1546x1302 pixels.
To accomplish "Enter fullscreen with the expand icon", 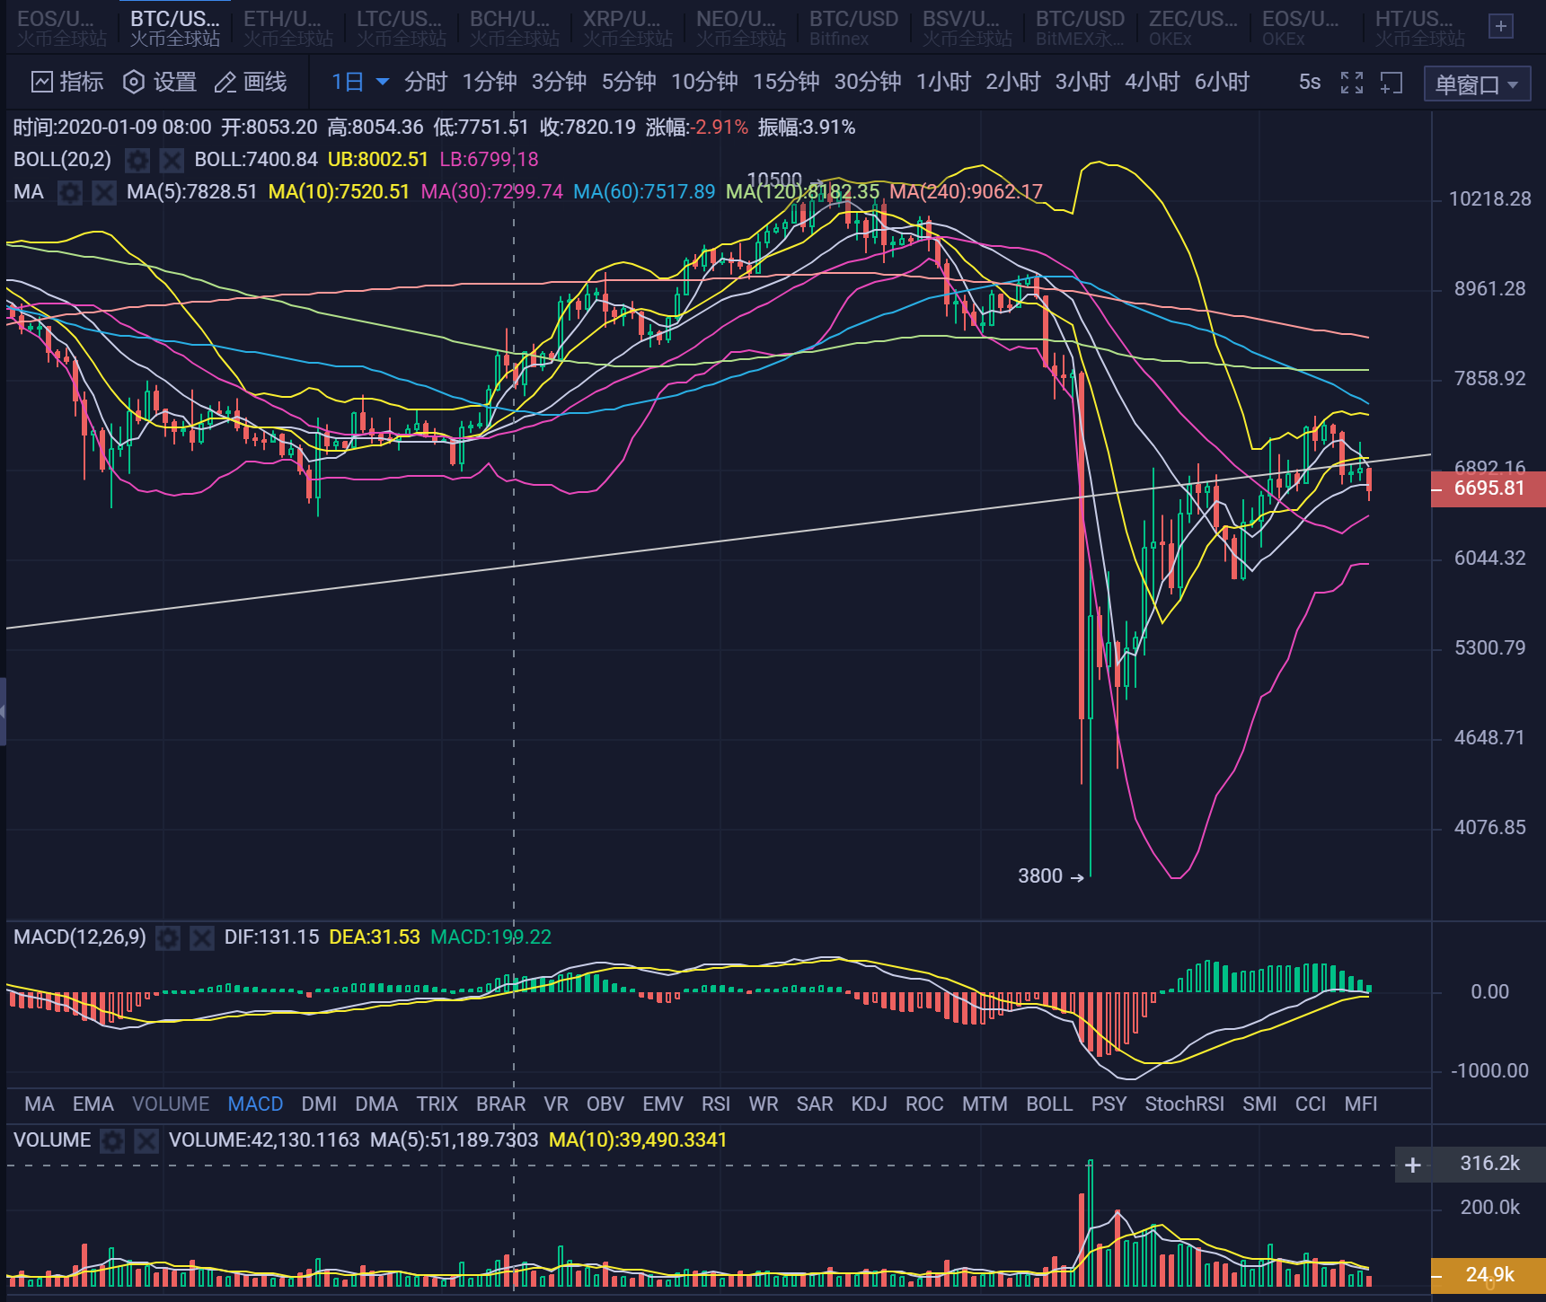I will pyautogui.click(x=1351, y=82).
